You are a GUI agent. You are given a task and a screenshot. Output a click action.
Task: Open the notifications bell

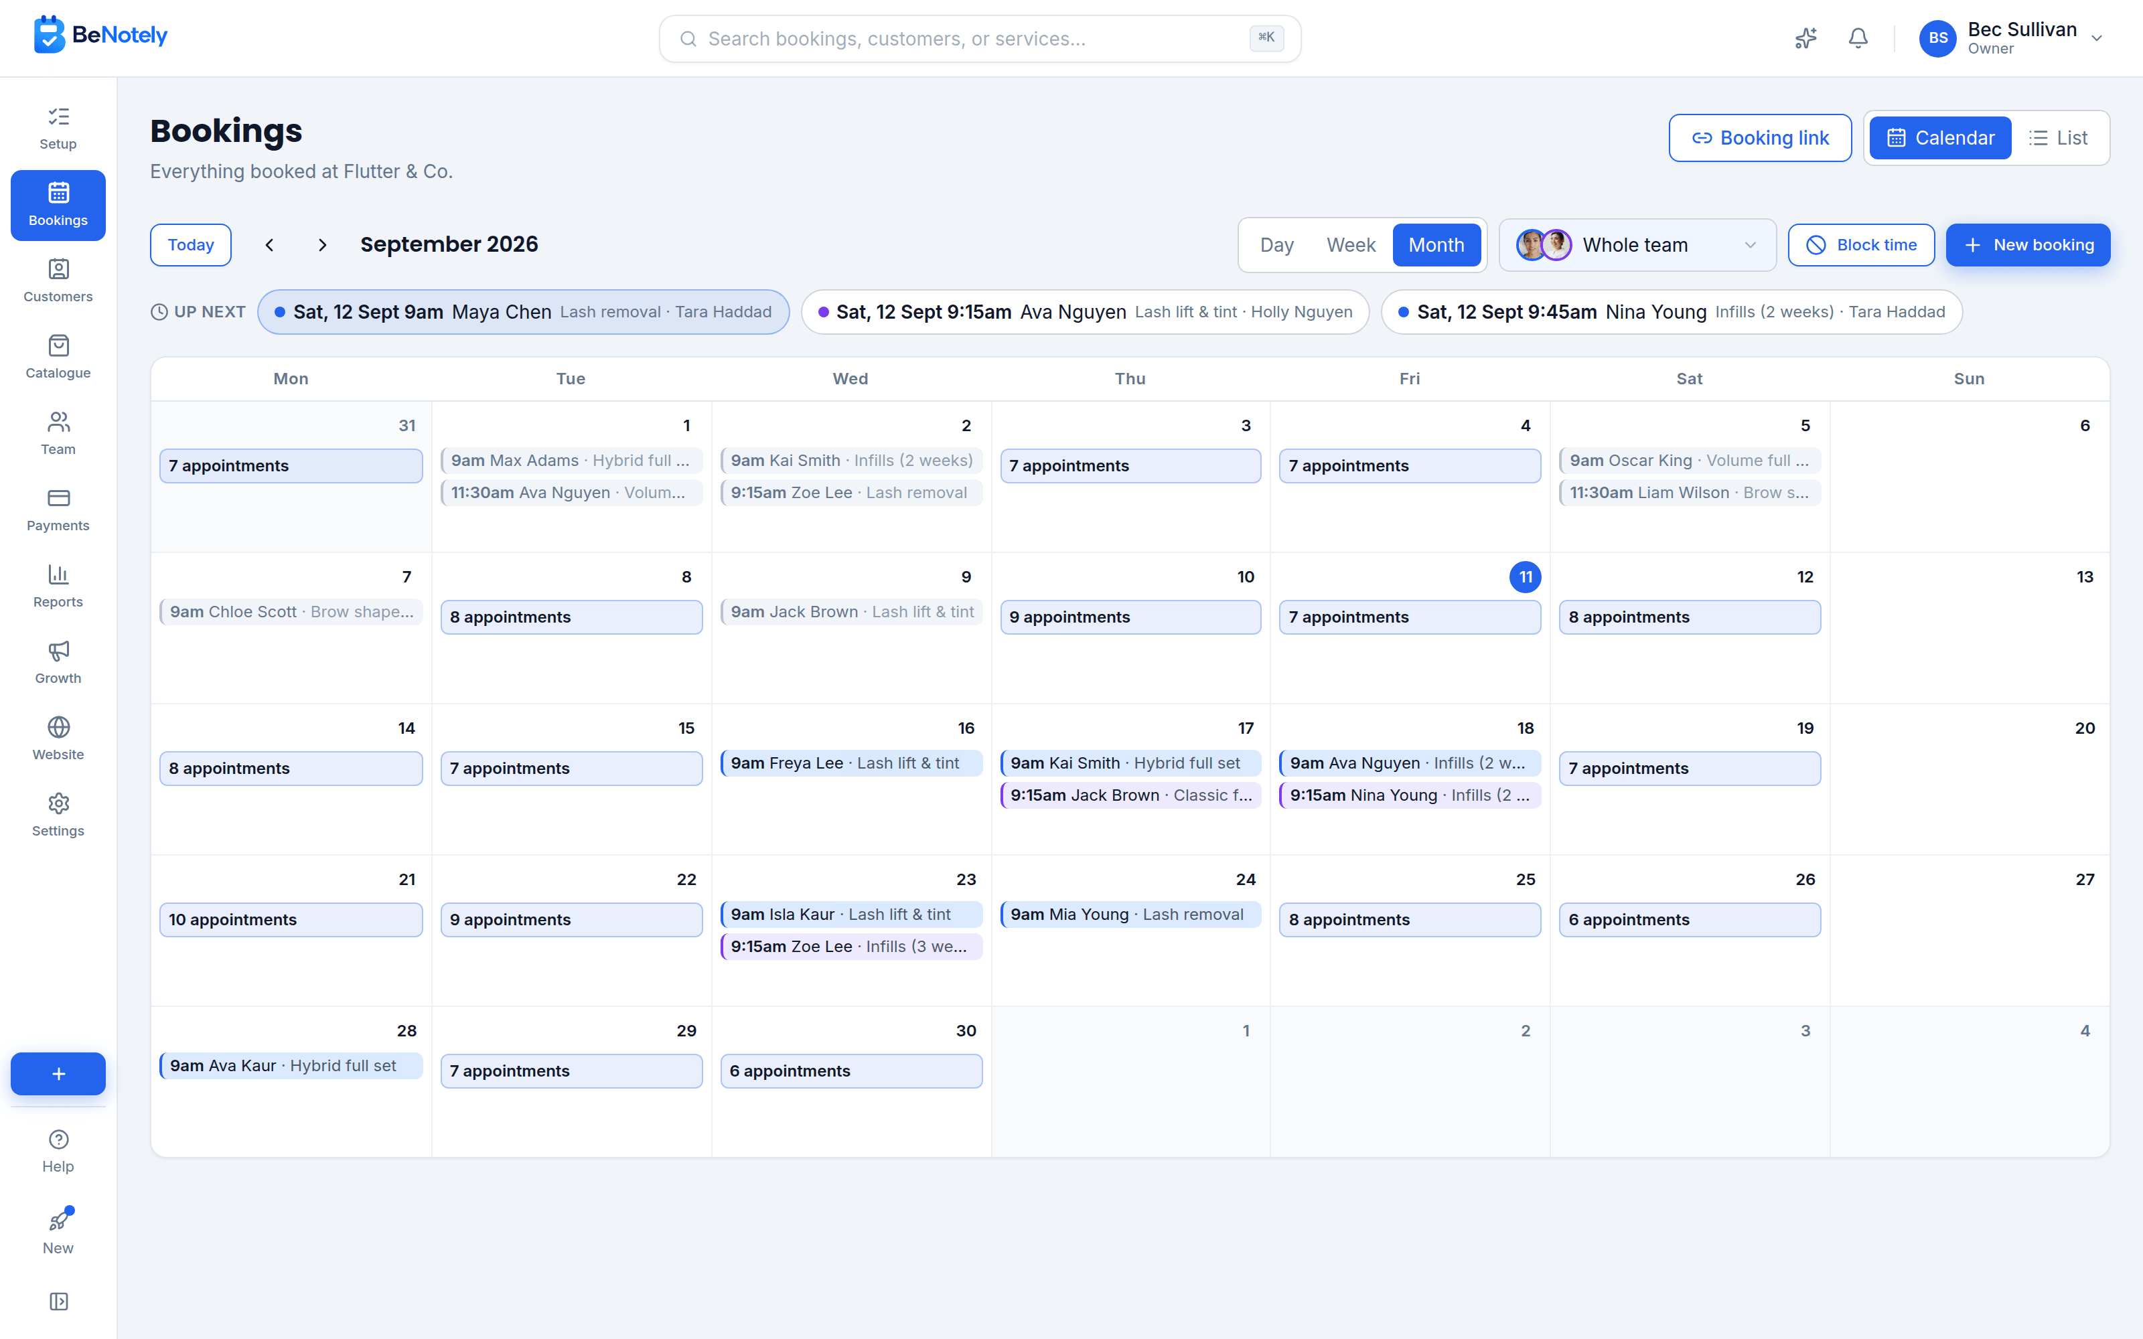(1858, 38)
